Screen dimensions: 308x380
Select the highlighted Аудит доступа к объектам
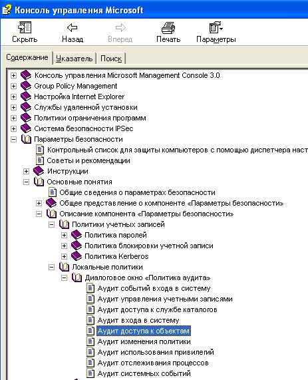[x=144, y=331]
